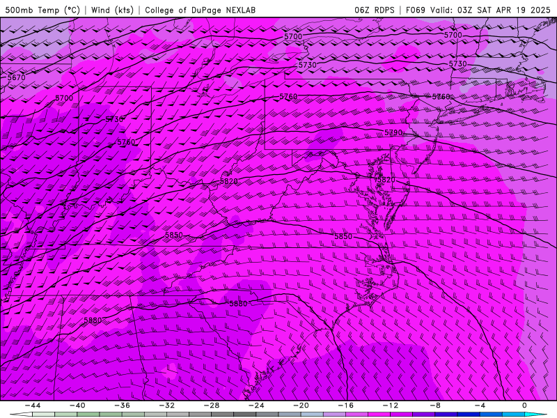Click the 5880 contour label over South Carolina
This screenshot has height=418, width=557.
[238, 304]
